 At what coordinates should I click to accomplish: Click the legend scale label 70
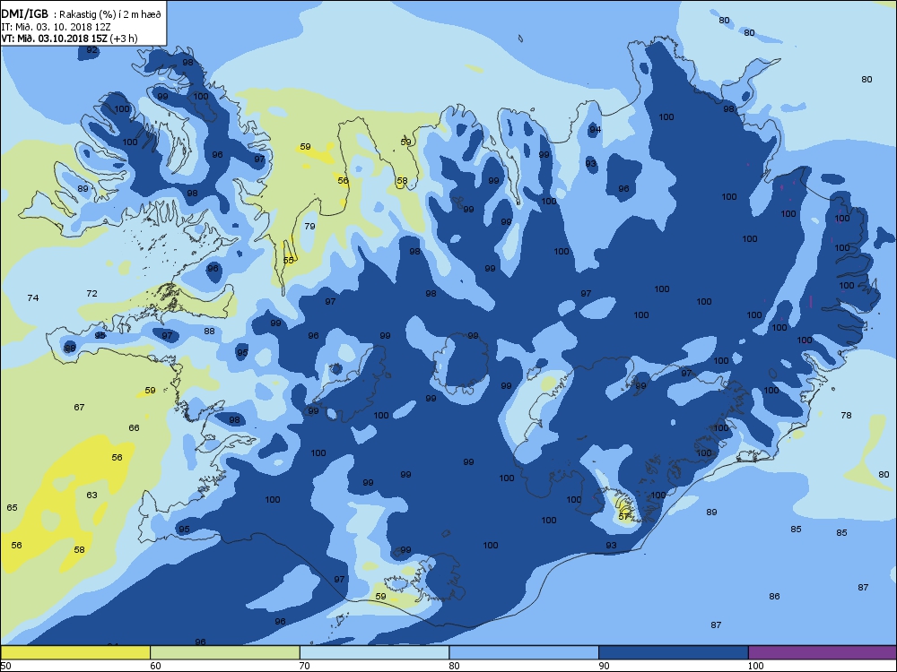[305, 666]
